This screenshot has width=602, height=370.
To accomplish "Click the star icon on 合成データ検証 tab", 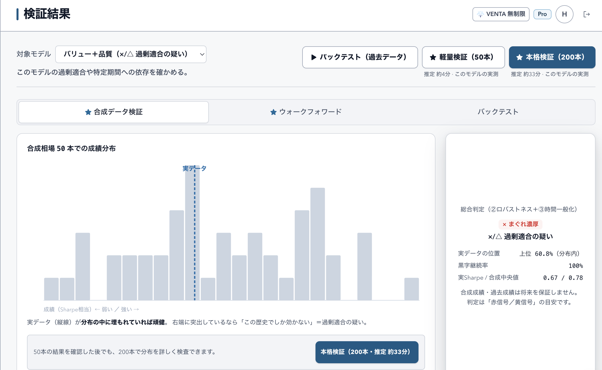I will (88, 112).
